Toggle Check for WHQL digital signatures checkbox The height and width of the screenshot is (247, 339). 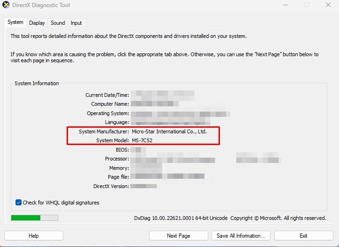coord(19,203)
